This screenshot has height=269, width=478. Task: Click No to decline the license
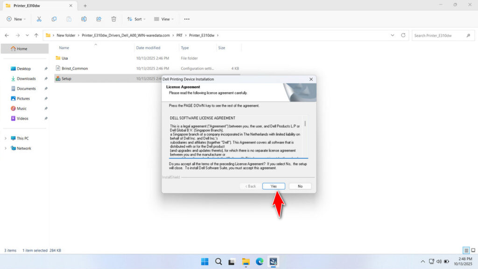point(300,186)
